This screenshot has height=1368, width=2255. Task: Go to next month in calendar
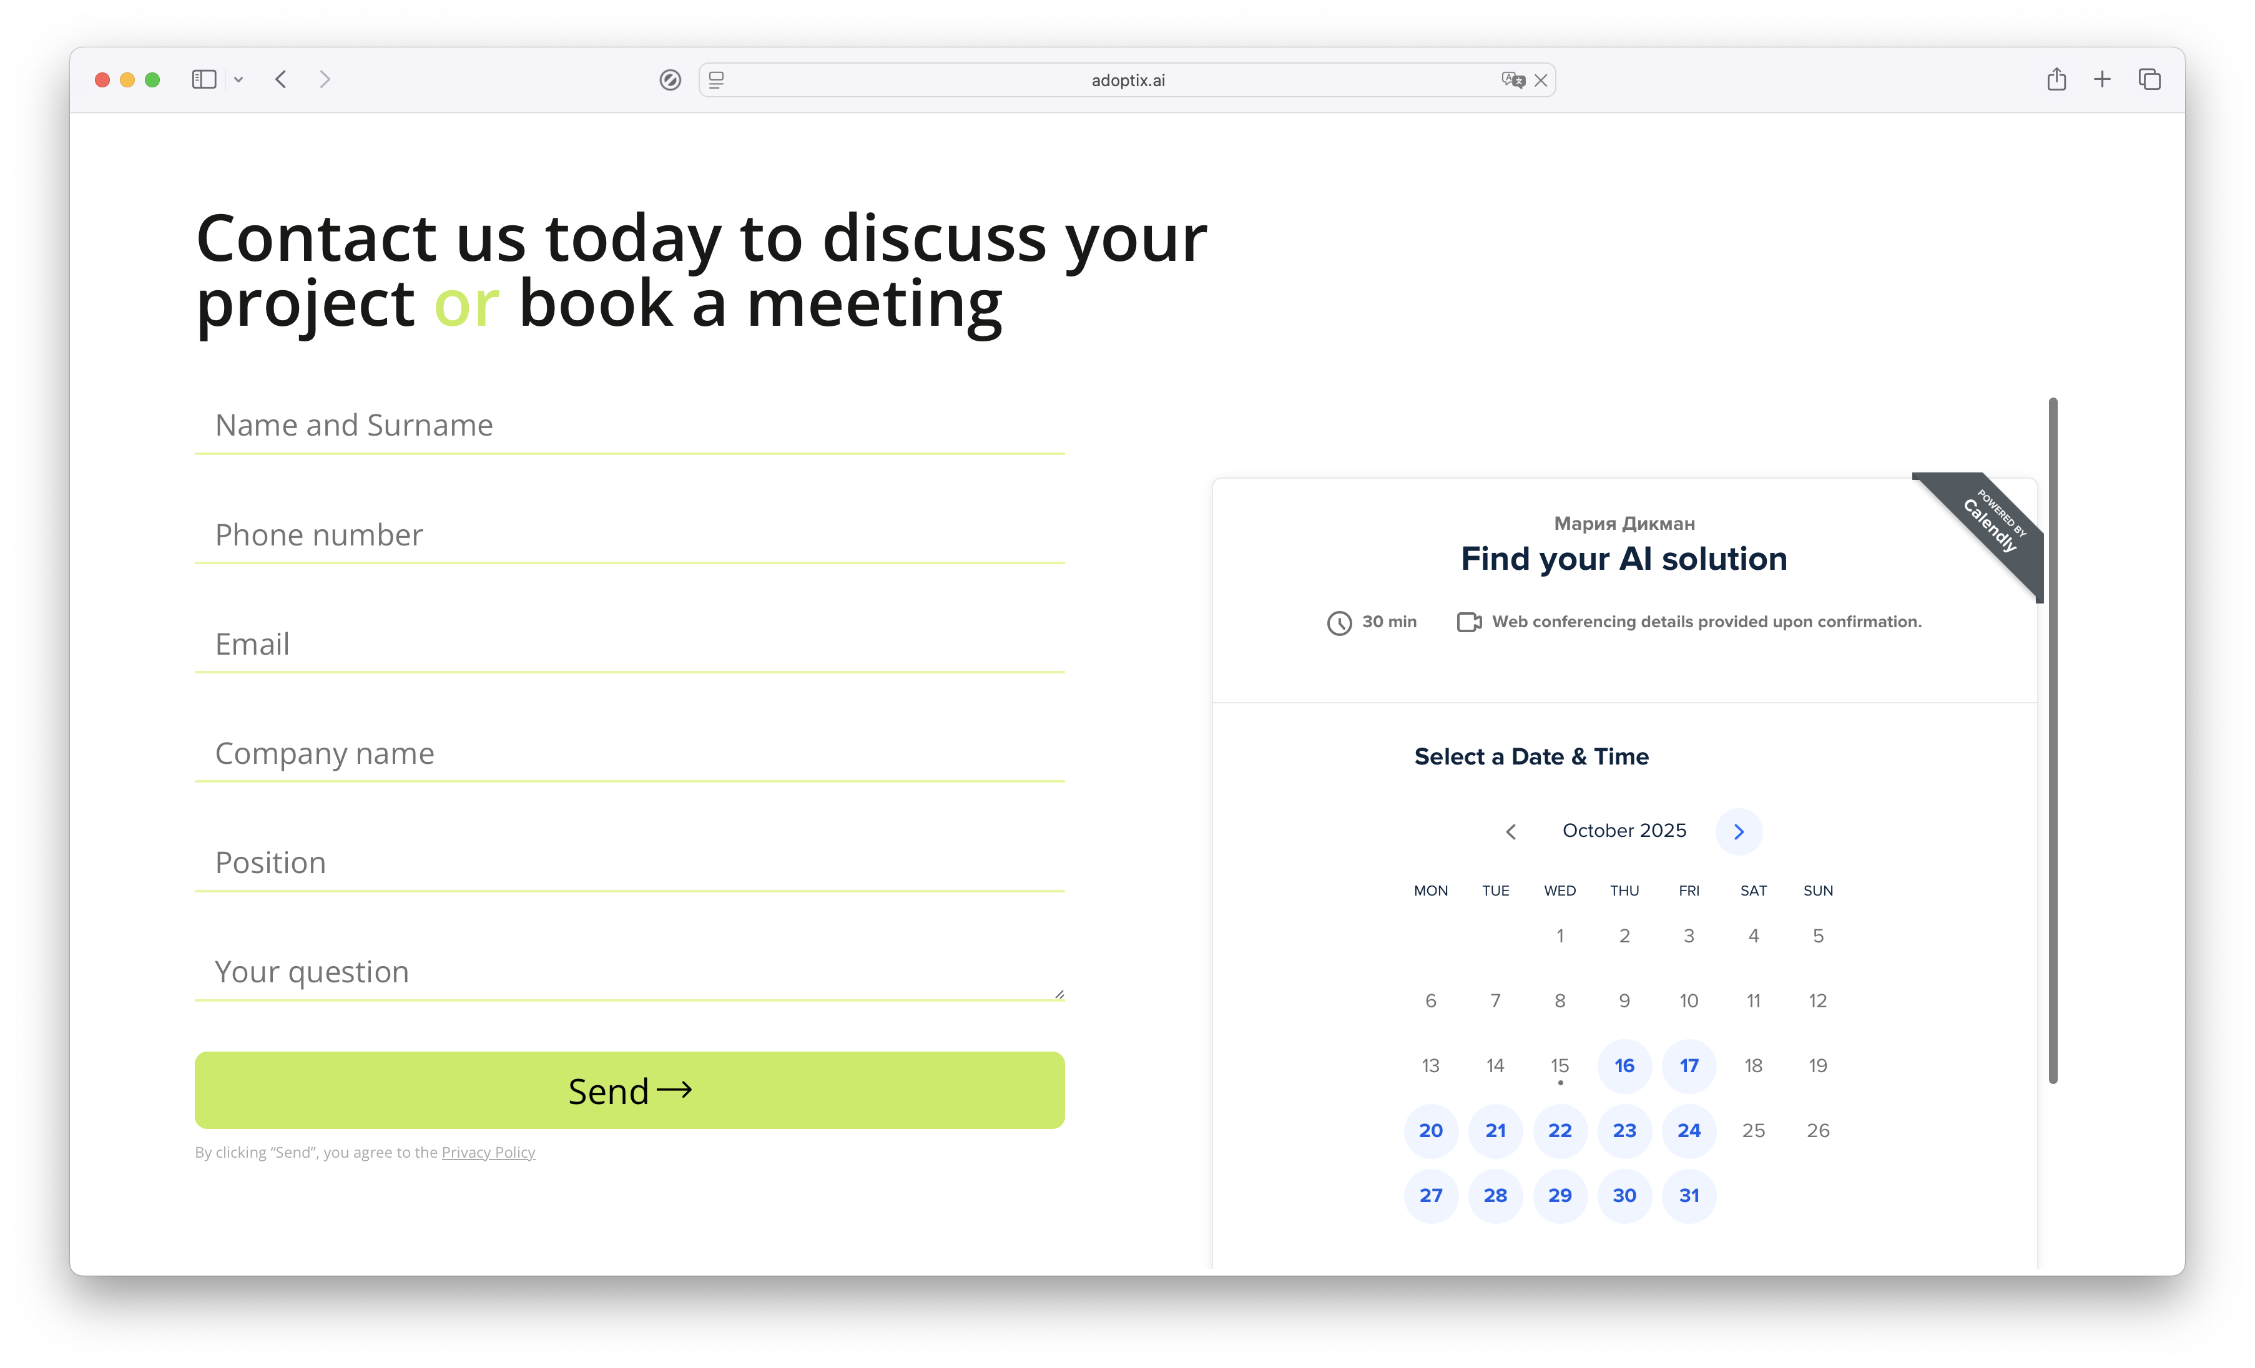coord(1739,831)
